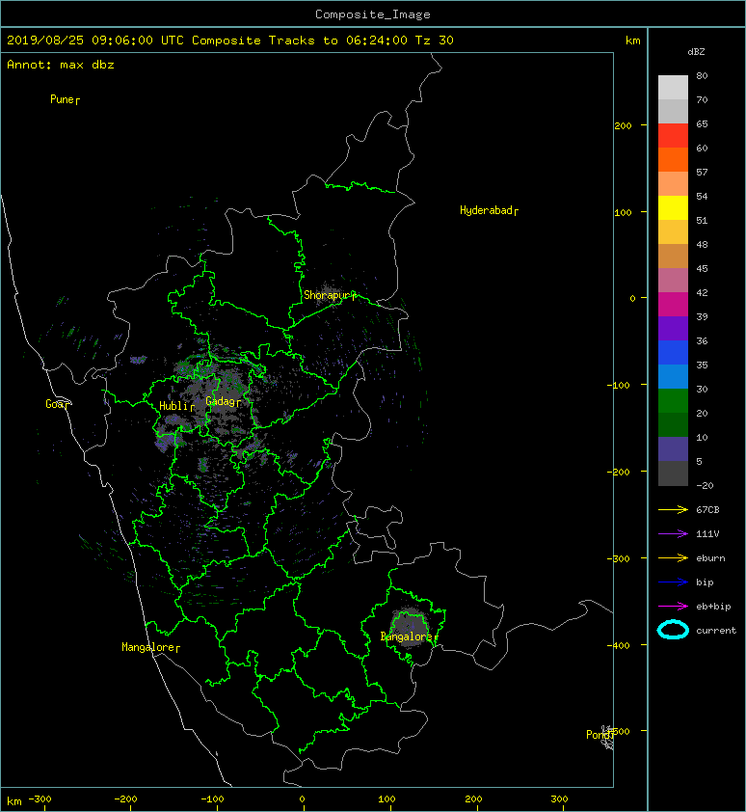
Task: Click the -300 mark on horizontal axis
Action: point(40,799)
